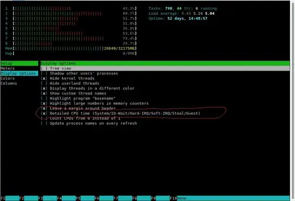This screenshot has height=201, width=295.
Task: Uncheck the Detailed CPU time option
Action: click(x=44, y=114)
